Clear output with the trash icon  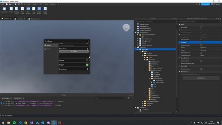(x=129, y=98)
